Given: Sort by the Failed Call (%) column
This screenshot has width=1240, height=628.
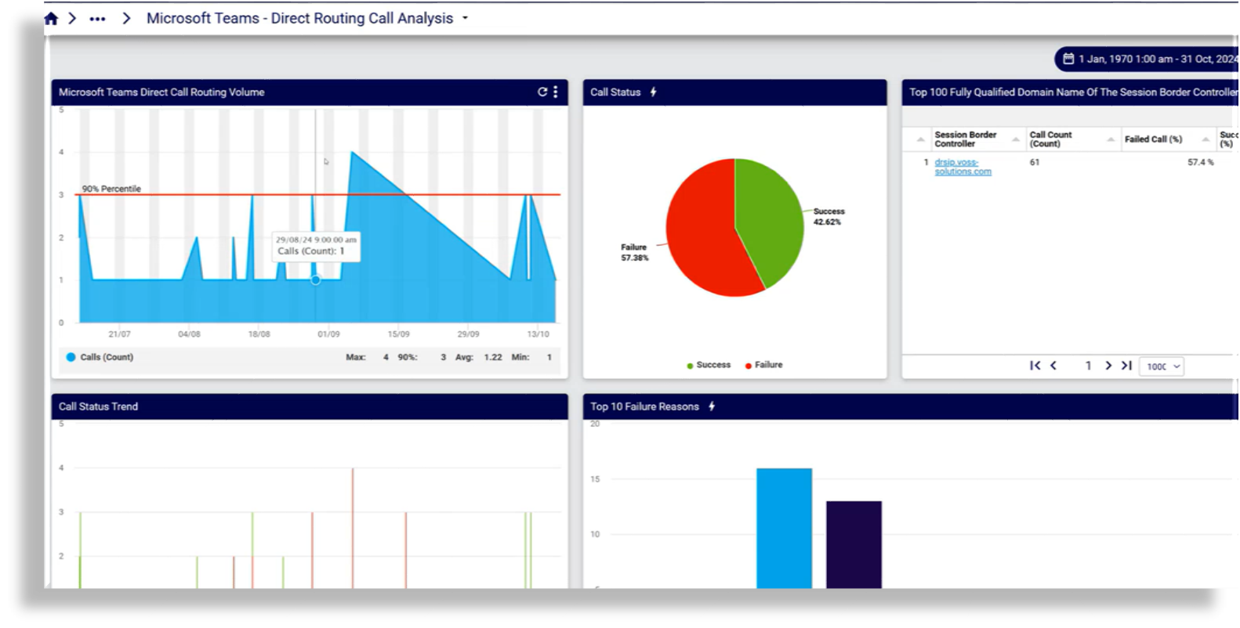Looking at the screenshot, I should (x=1153, y=139).
